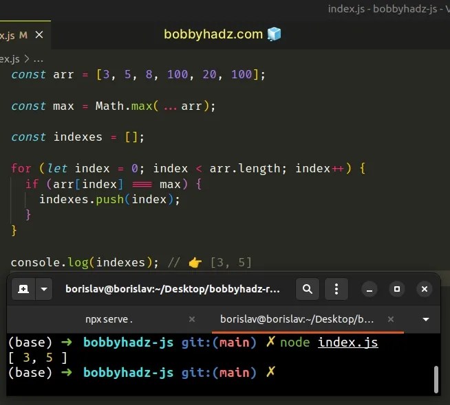Click breadcrumb ellipsis after index.js
This screenshot has height=405, width=450.
[x=38, y=60]
